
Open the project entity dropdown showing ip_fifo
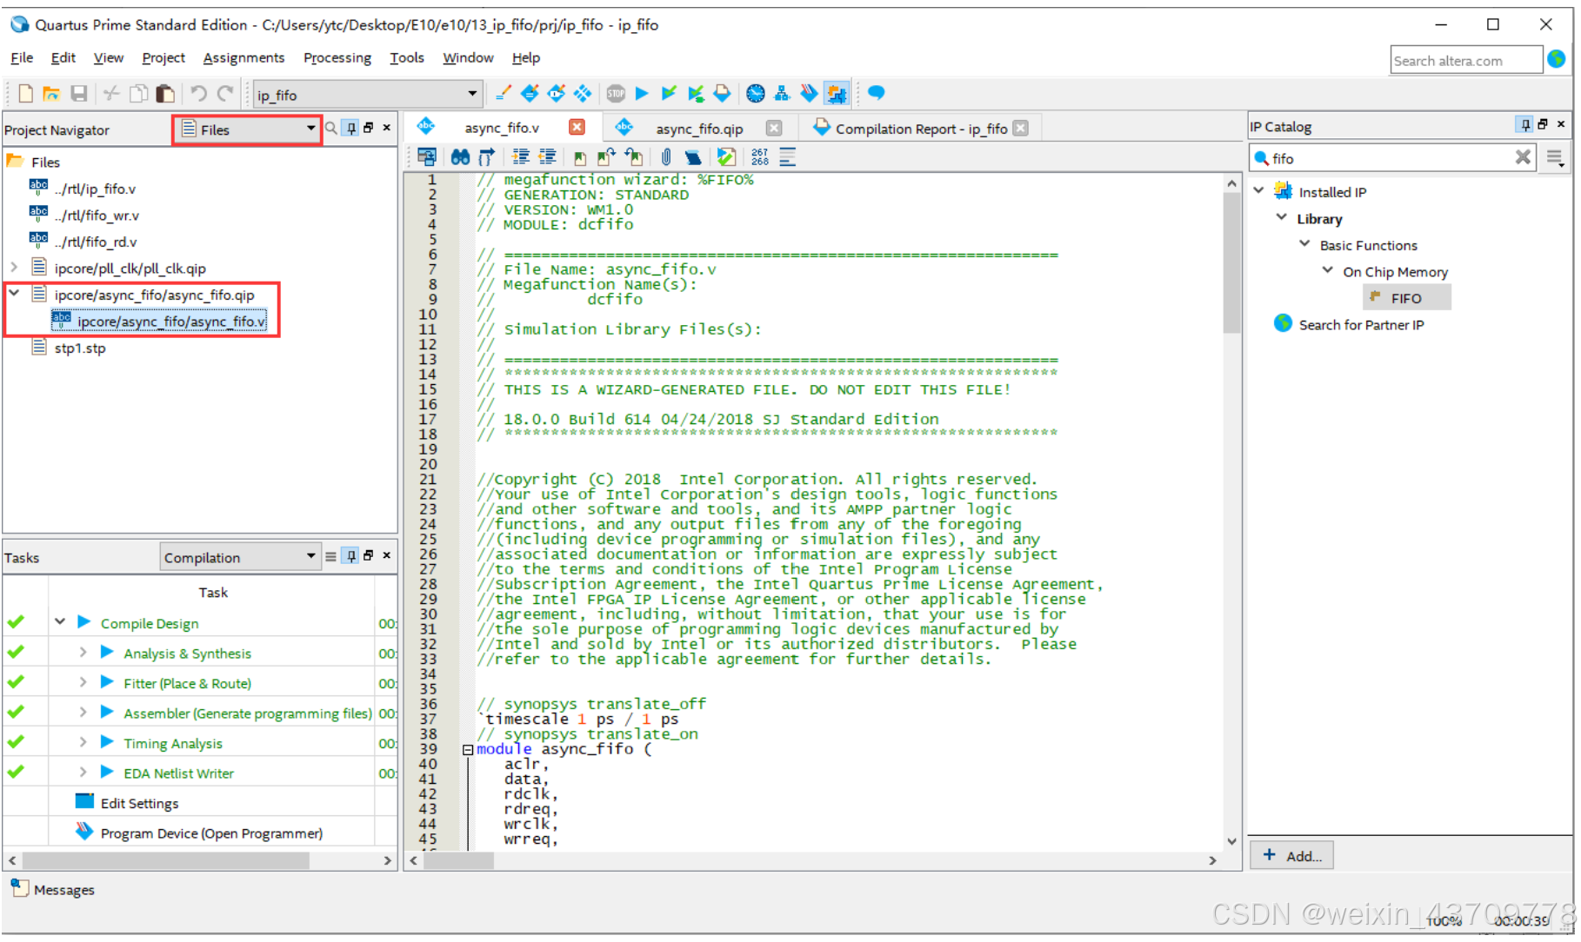coord(366,94)
